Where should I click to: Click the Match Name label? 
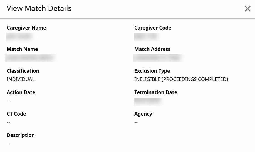click(x=22, y=49)
